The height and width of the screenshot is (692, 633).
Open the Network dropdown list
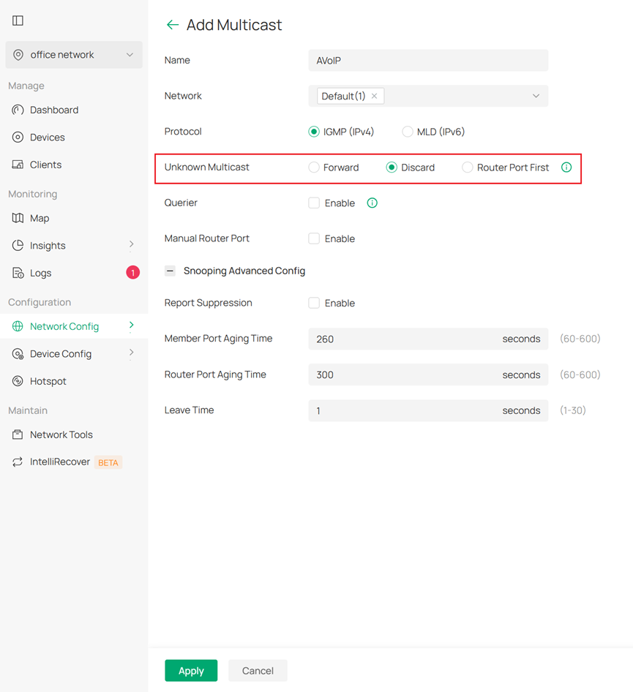(x=536, y=96)
